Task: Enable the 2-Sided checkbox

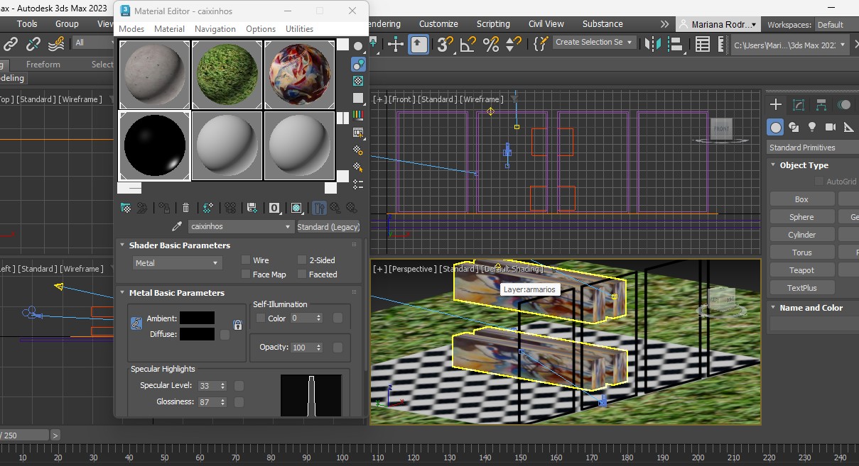Action: pyautogui.click(x=302, y=260)
